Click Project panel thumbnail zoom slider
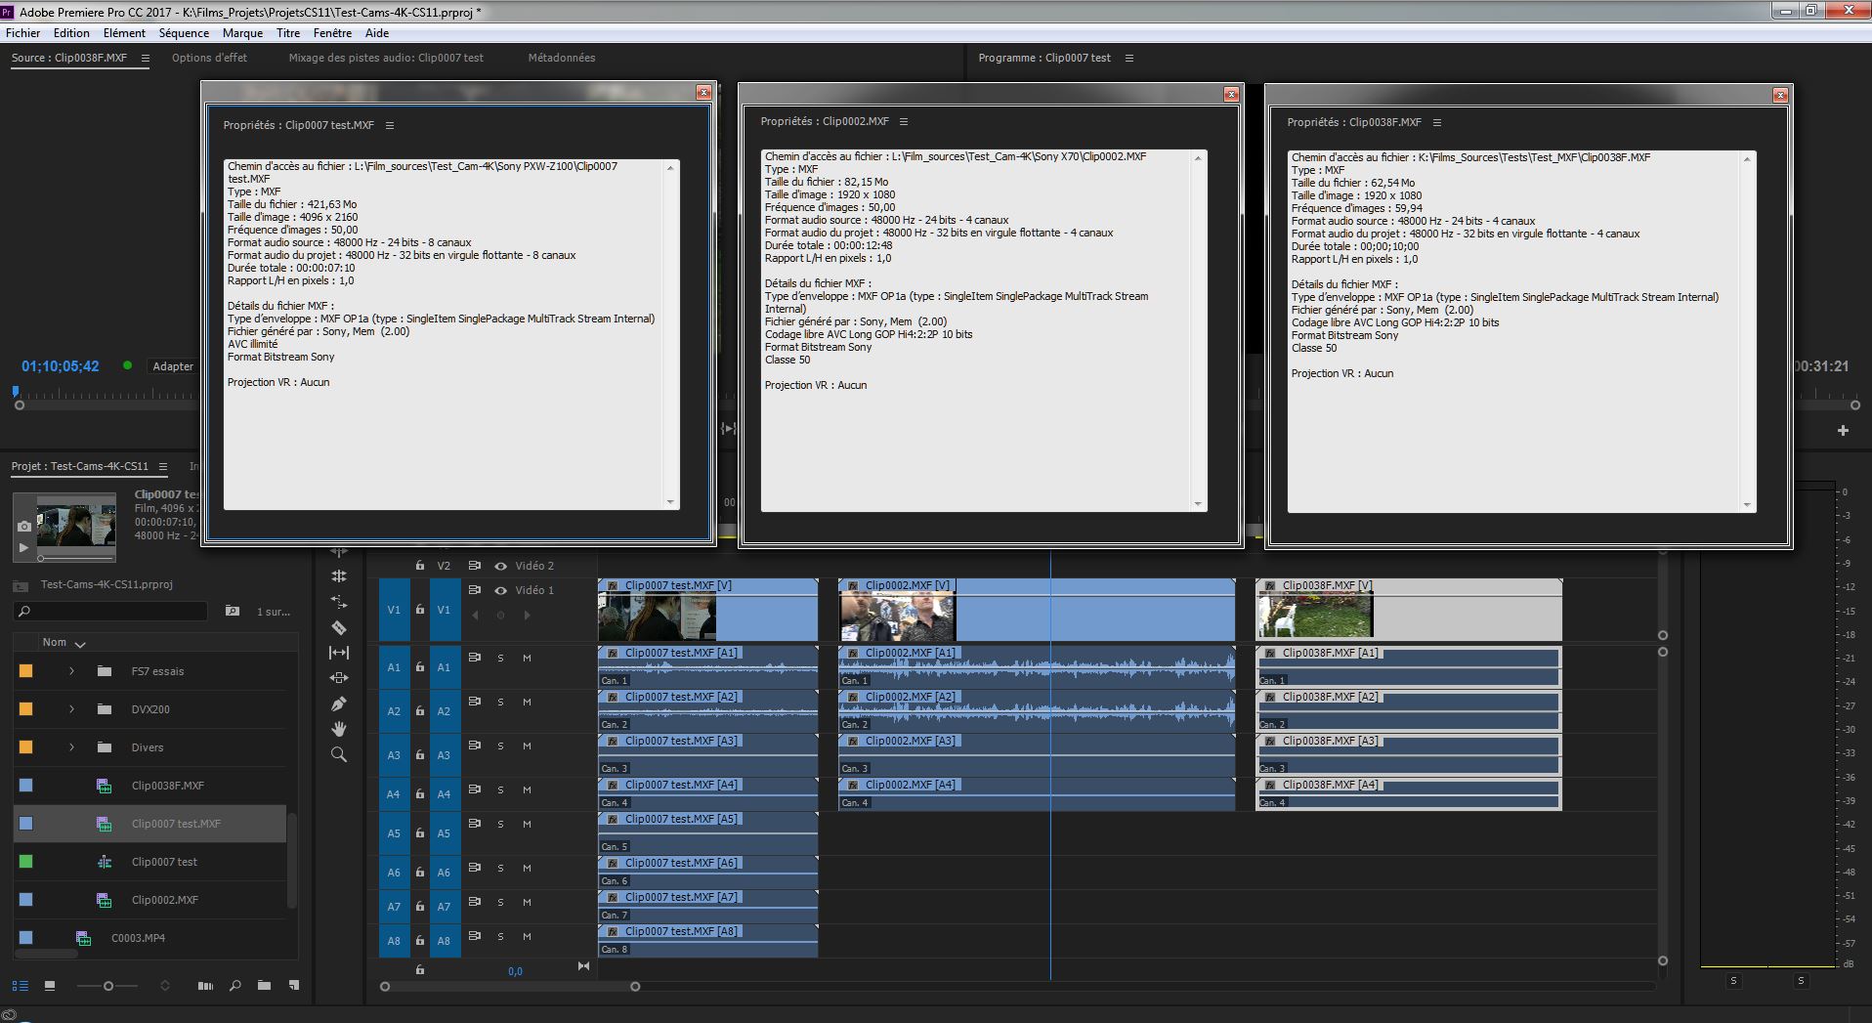 coord(108,986)
